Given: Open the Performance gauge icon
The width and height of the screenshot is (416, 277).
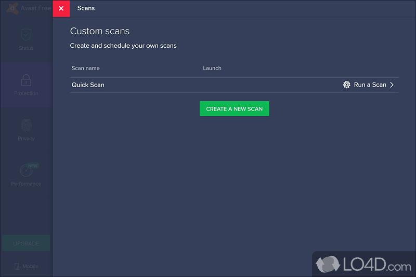Looking at the screenshot, I should (25, 171).
